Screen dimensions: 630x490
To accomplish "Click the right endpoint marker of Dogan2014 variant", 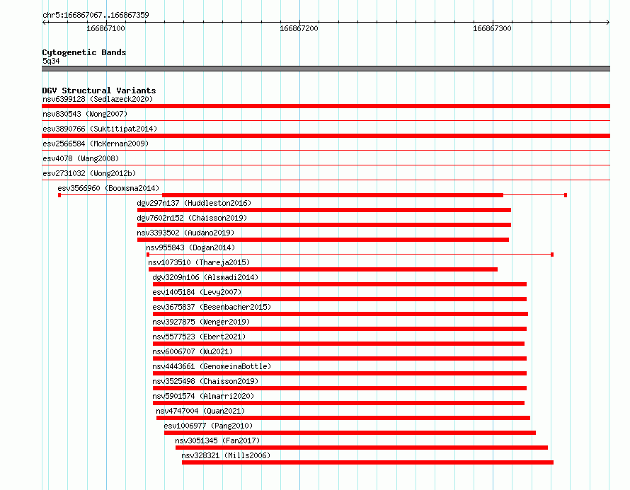I will coord(552,255).
